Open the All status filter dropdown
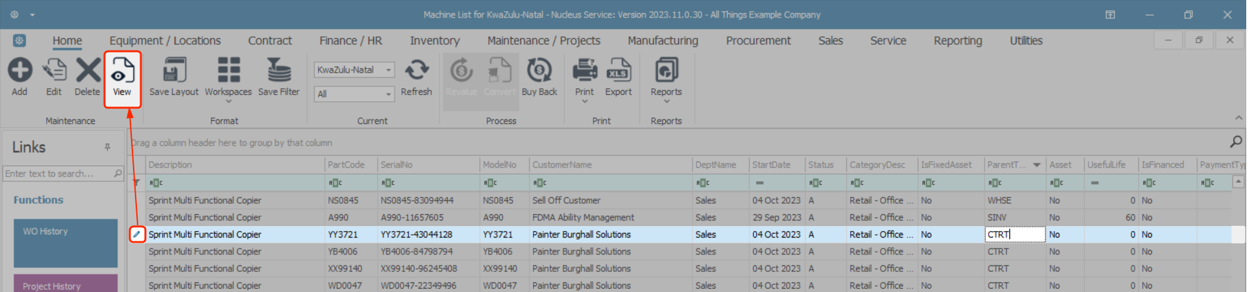The height and width of the screenshot is (292, 1254). point(388,94)
